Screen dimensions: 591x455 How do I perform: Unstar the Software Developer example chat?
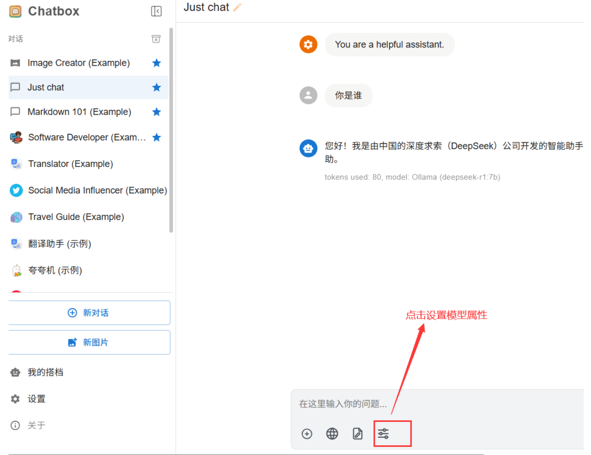[157, 137]
